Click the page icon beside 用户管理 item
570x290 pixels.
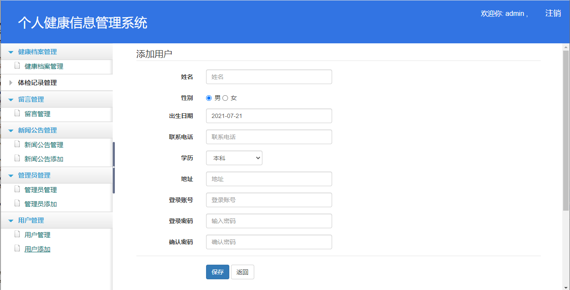pyautogui.click(x=17, y=234)
